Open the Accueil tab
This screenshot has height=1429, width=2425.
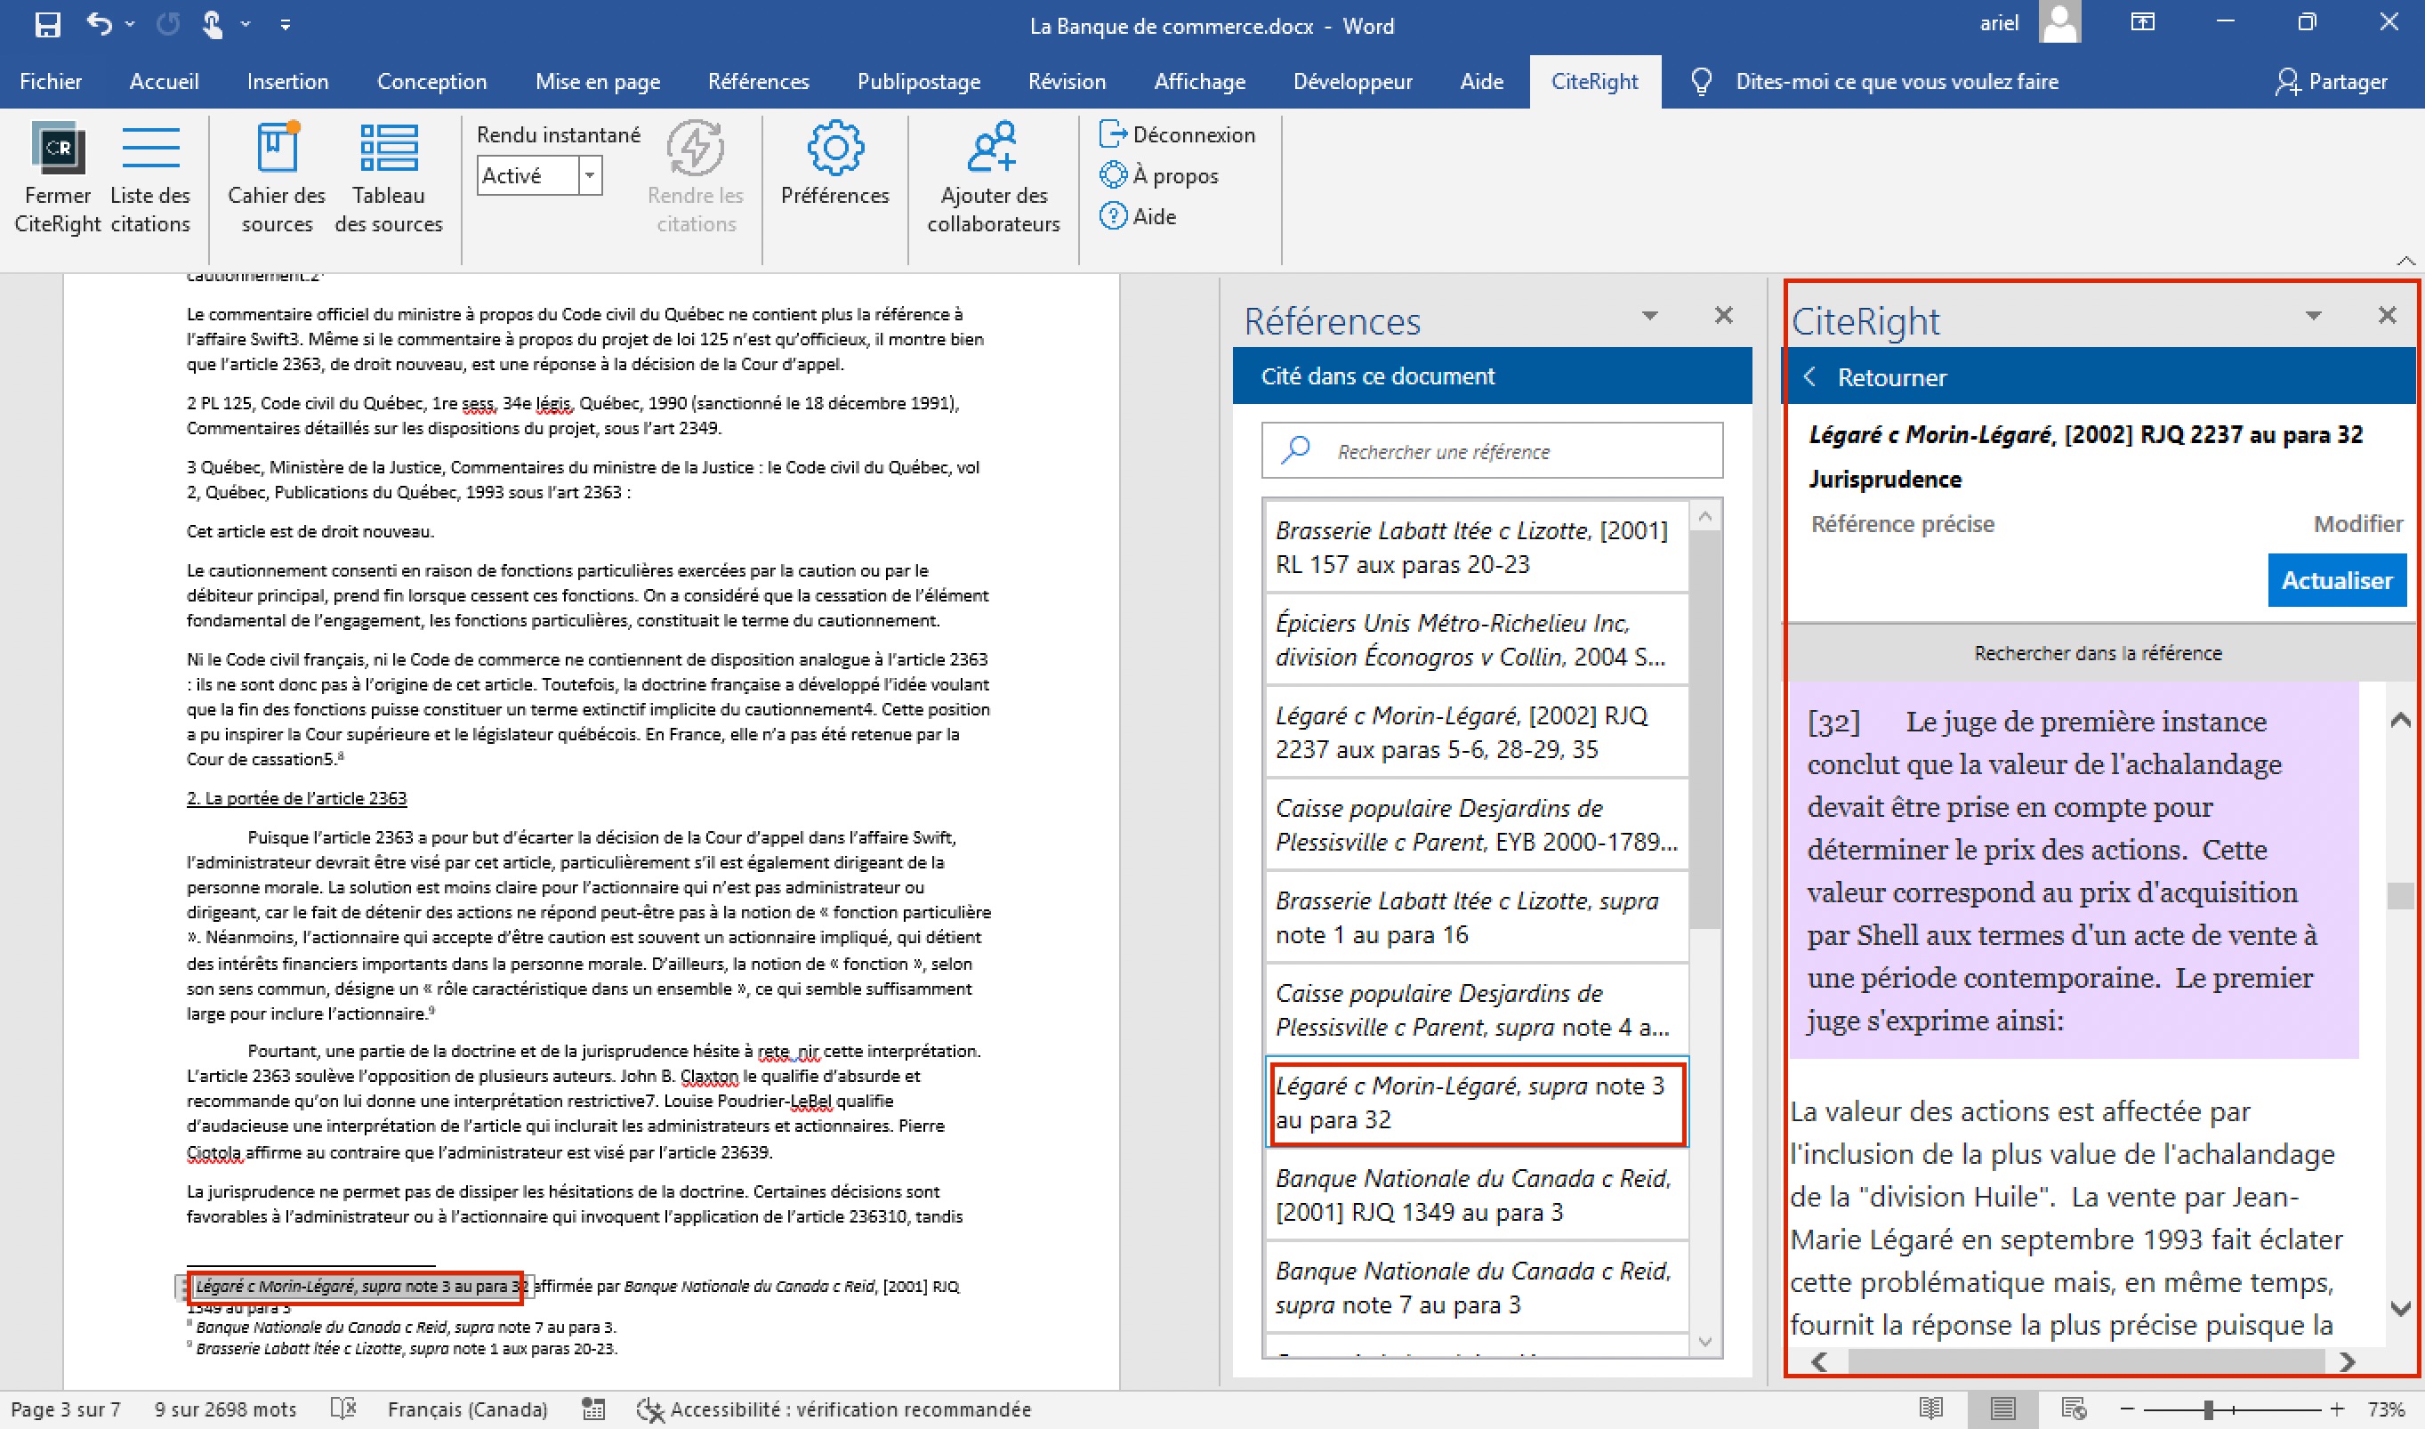pyautogui.click(x=165, y=82)
